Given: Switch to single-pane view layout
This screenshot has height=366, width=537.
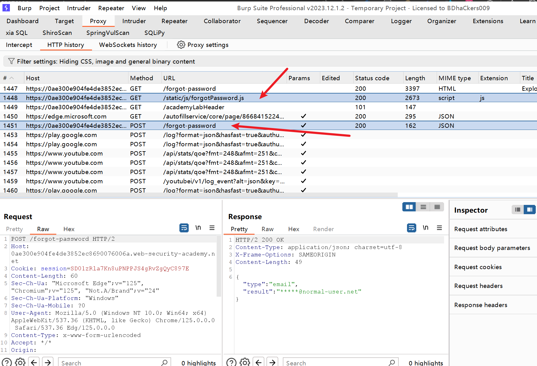Looking at the screenshot, I should coord(437,207).
